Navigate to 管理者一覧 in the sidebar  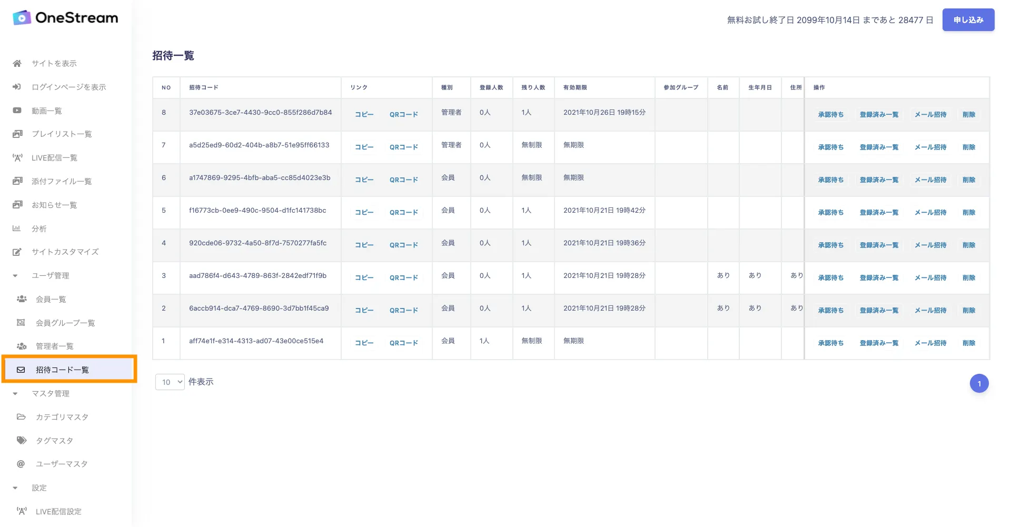(x=55, y=346)
